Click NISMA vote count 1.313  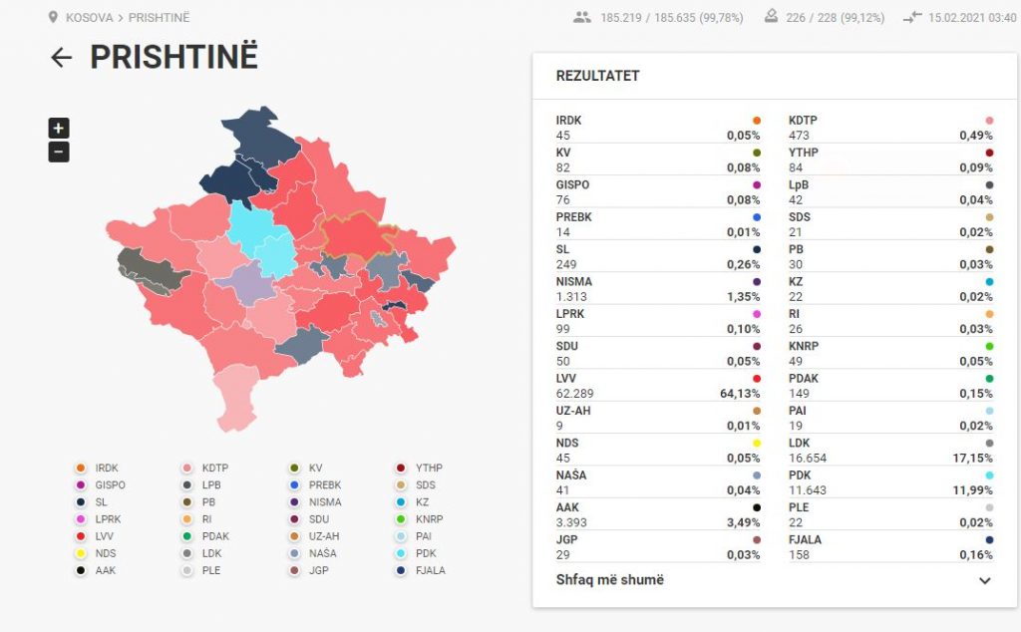(571, 297)
